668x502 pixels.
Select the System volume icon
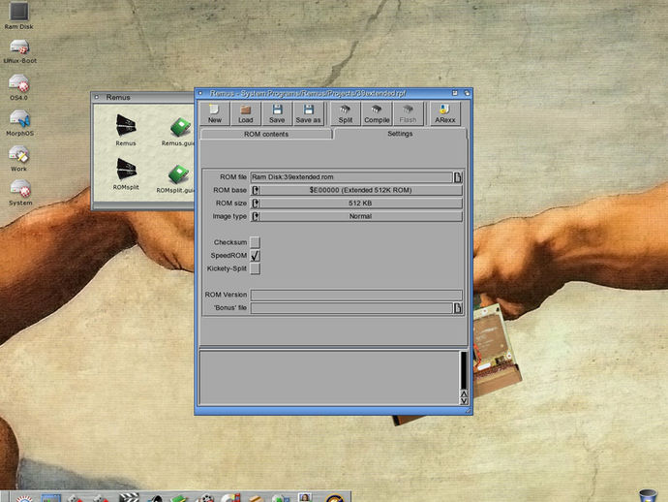pyautogui.click(x=20, y=192)
